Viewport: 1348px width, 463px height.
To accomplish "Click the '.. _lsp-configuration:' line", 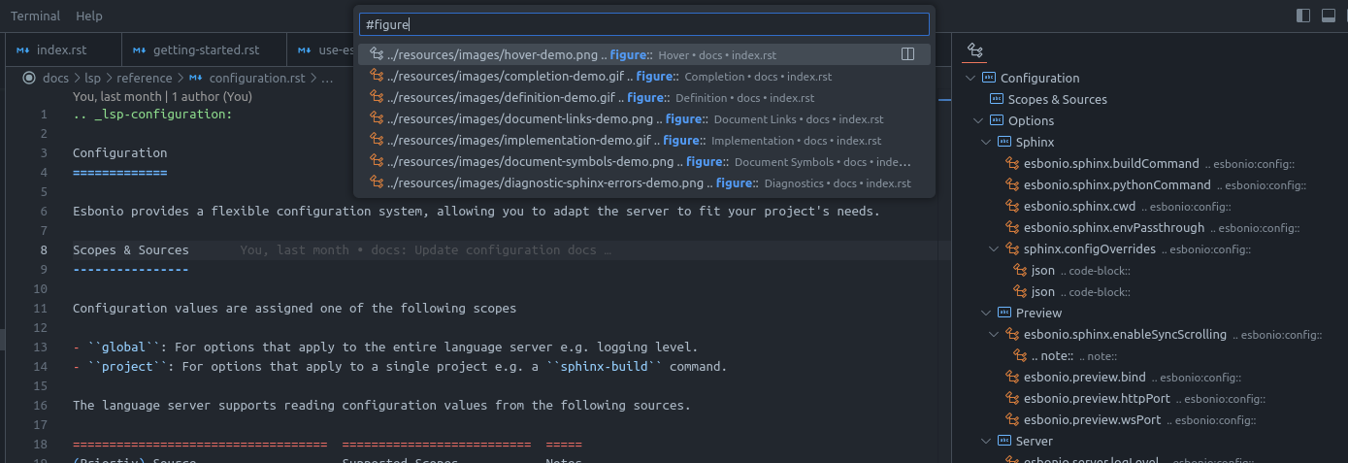I will pyautogui.click(x=152, y=115).
